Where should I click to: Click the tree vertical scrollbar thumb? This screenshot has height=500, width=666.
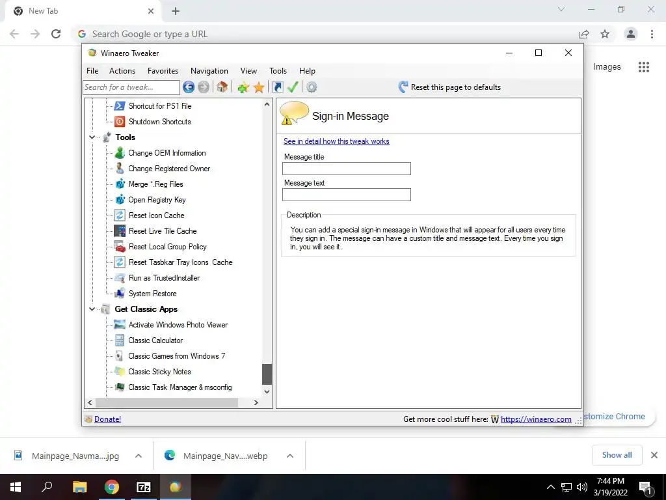point(267,374)
